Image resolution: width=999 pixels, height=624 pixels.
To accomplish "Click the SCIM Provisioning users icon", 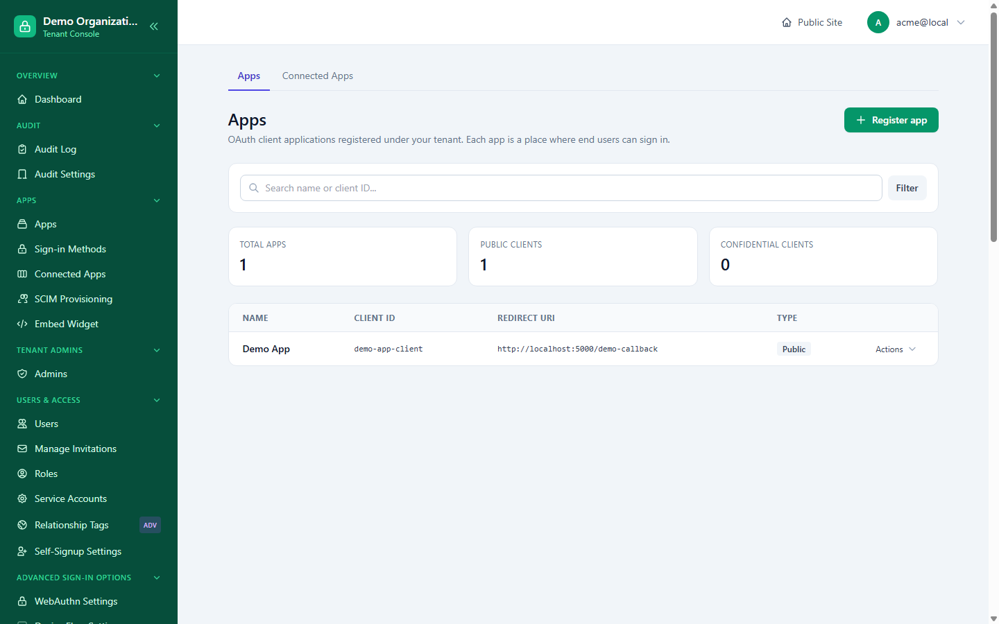I will (x=22, y=299).
